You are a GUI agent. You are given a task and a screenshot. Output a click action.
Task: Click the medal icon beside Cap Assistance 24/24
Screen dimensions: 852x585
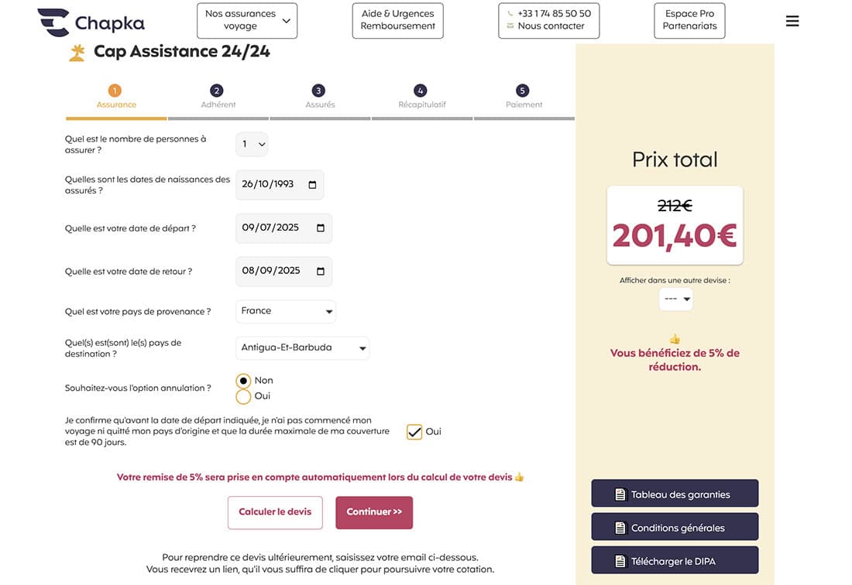(76, 52)
